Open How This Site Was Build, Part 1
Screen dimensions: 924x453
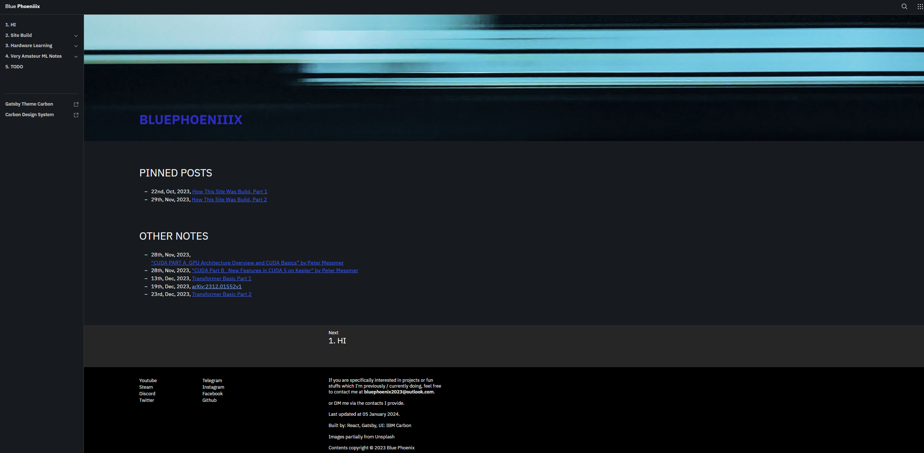pos(230,191)
